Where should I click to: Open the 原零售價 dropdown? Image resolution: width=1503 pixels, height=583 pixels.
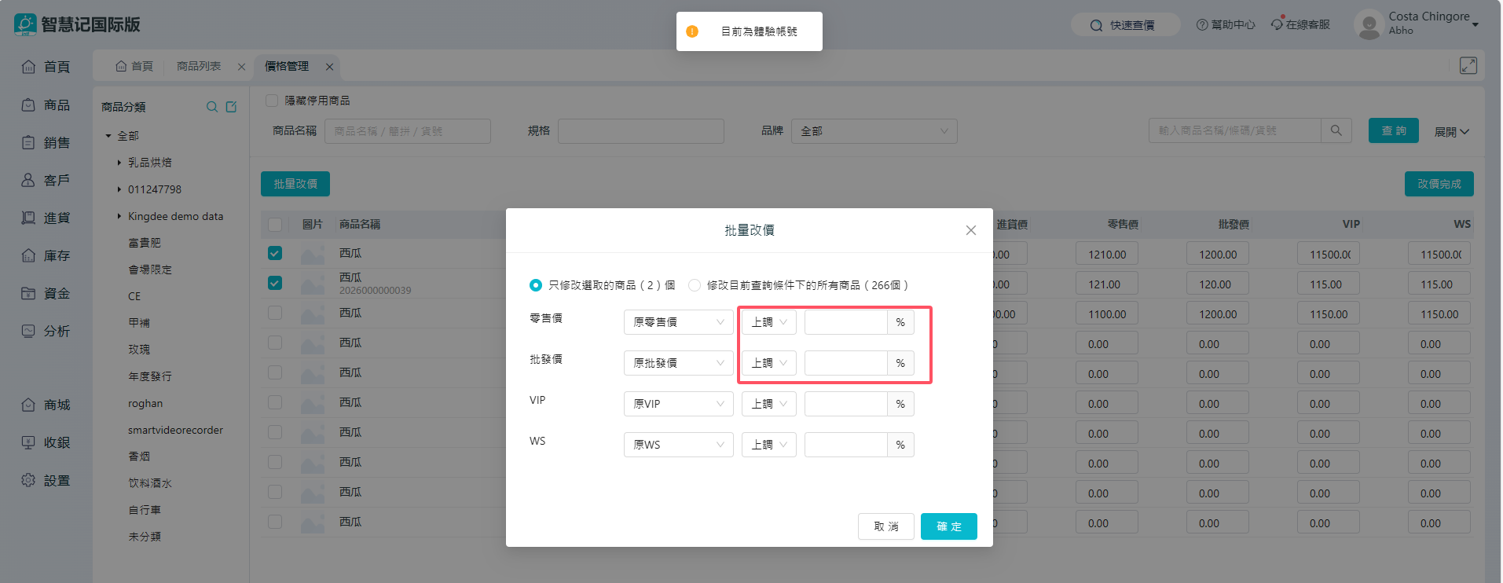pos(678,322)
